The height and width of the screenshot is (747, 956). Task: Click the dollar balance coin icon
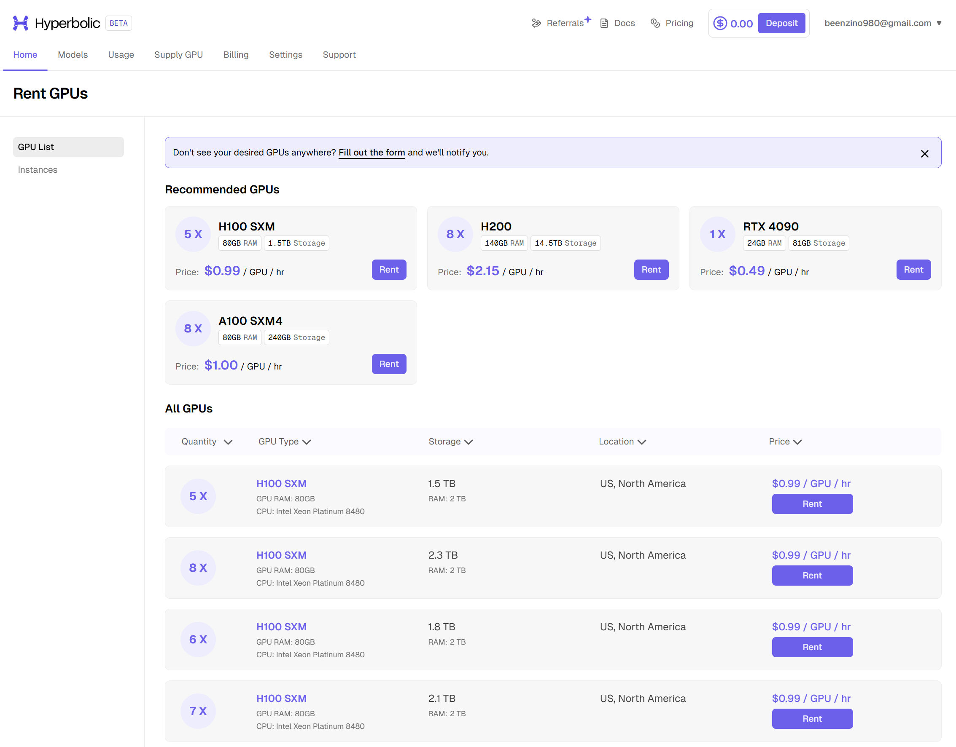[x=719, y=23]
